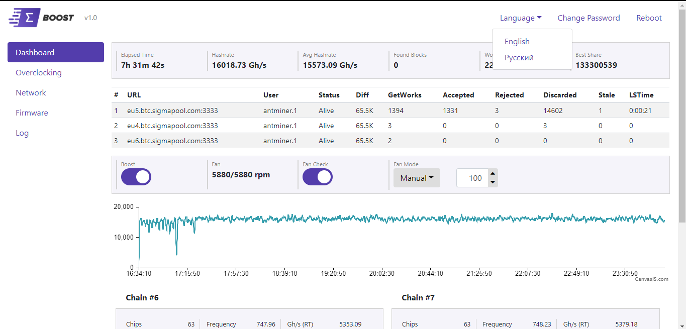Click Chain #6 frequency value 747.96
Image resolution: width=686 pixels, height=329 pixels.
pos(266,324)
